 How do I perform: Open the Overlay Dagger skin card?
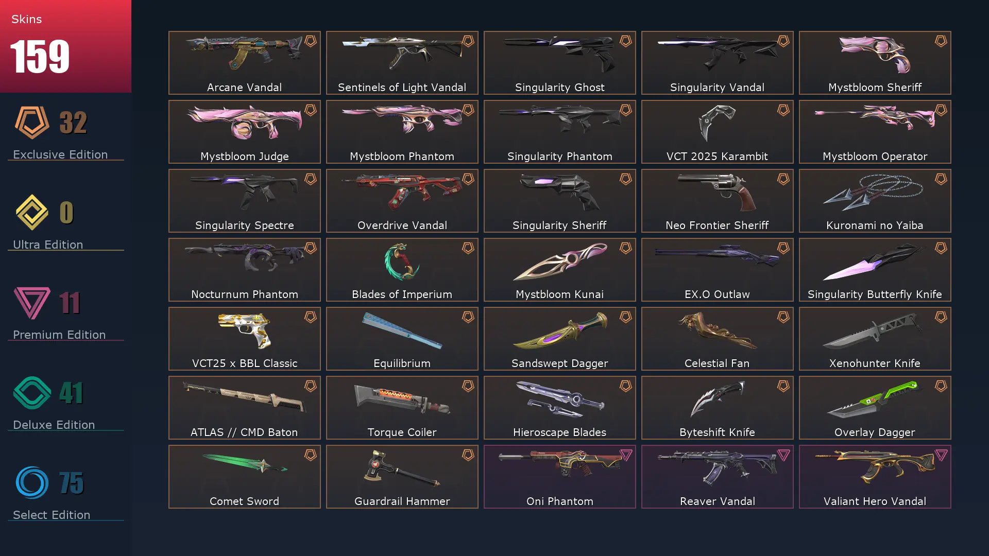pyautogui.click(x=875, y=408)
